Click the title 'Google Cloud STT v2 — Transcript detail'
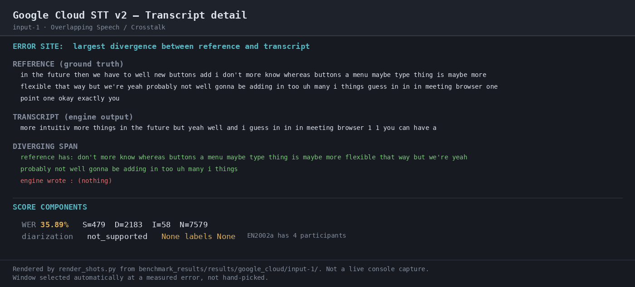Image resolution: width=635 pixels, height=287 pixels. pos(130,15)
